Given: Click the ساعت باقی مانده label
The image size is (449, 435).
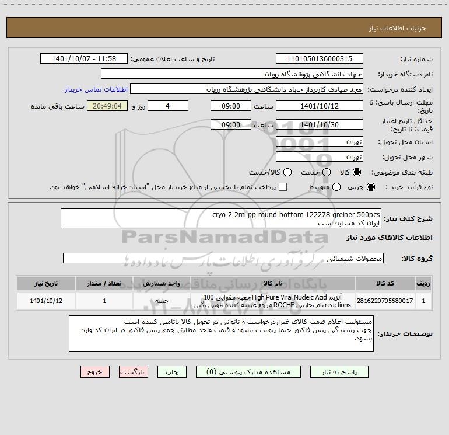Looking at the screenshot, I should pos(58,106).
